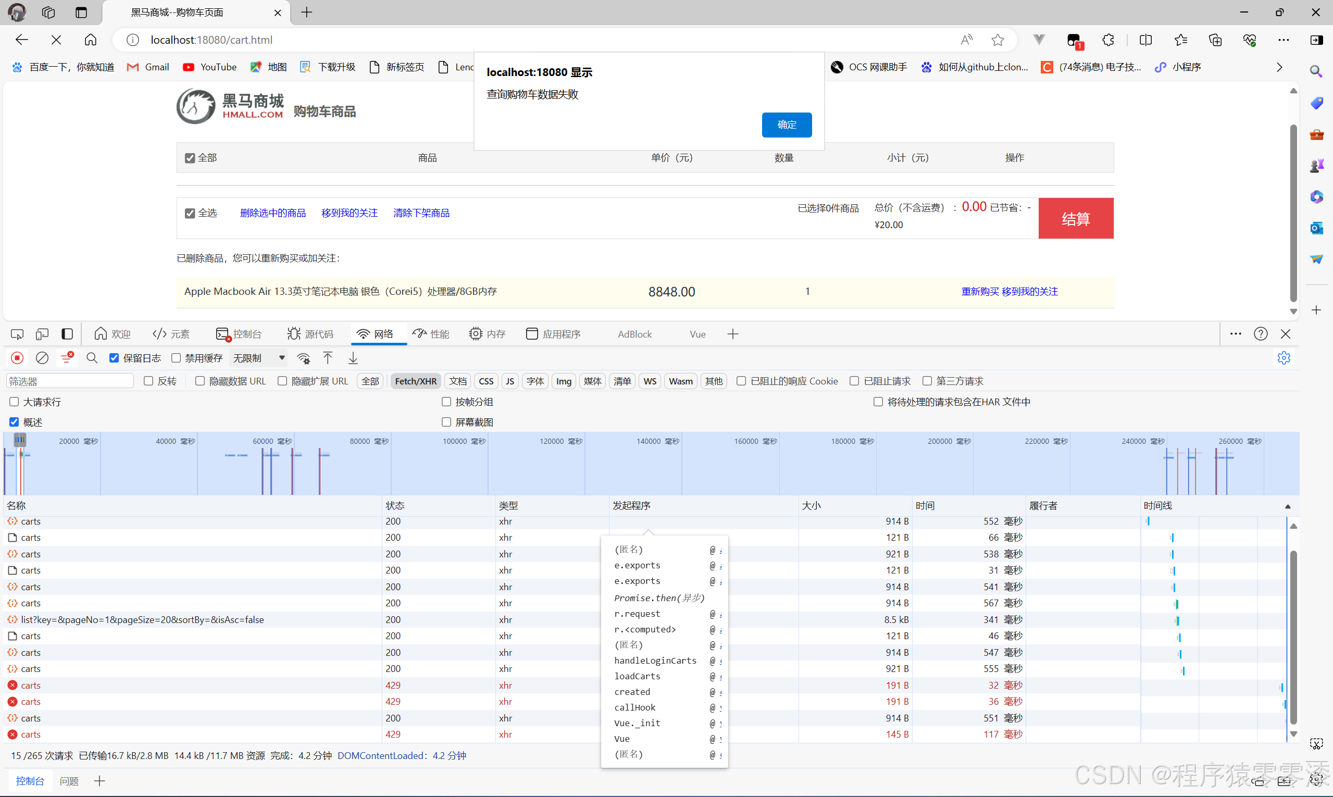Sort by 时间线 column arrow
1333x797 pixels.
tap(1287, 506)
